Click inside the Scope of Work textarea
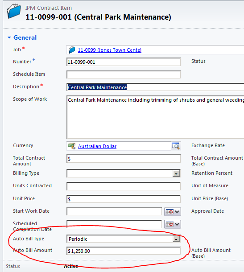The image size is (244, 272). tap(155, 117)
